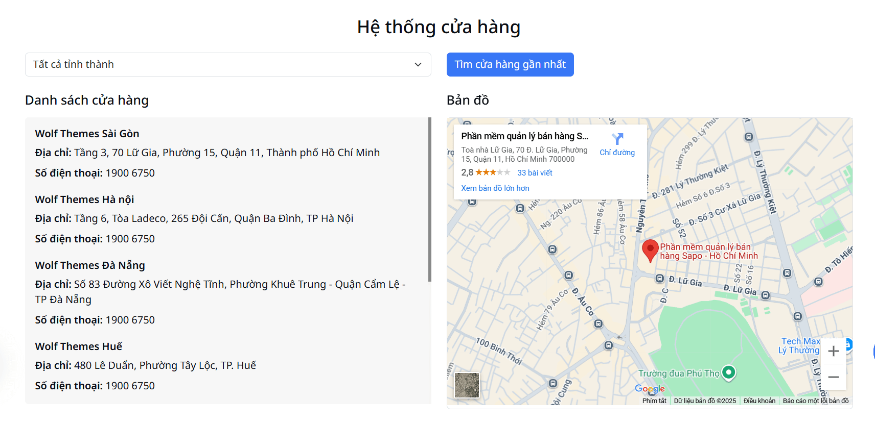Click the 'Danh sách cửa hàng' heading
Viewport: 875px width, 424px height.
(x=87, y=100)
